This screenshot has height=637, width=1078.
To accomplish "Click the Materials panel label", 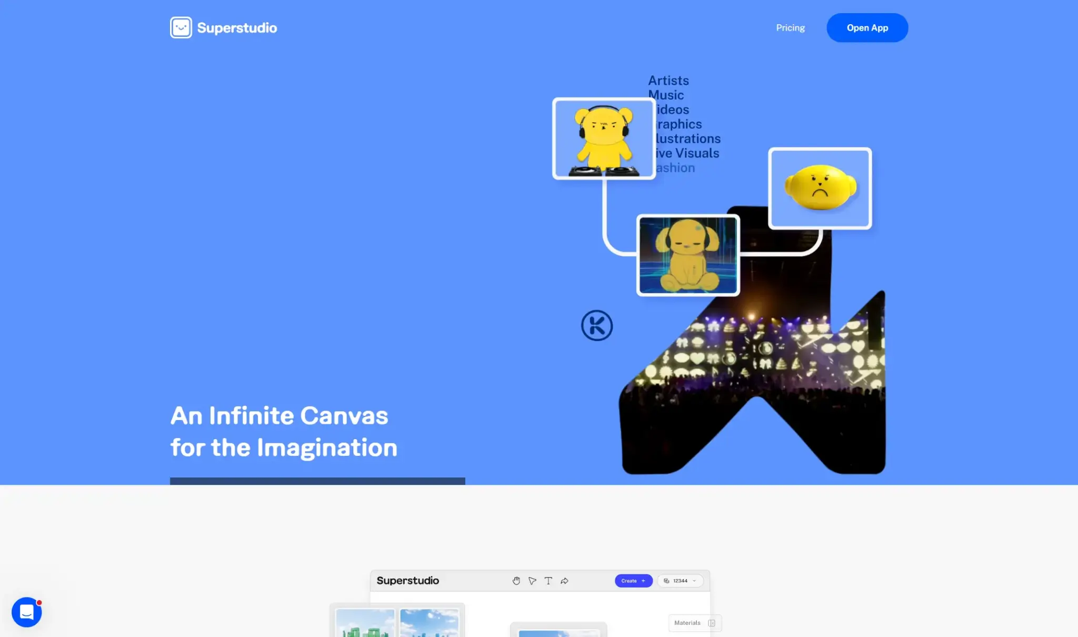I will tap(687, 623).
